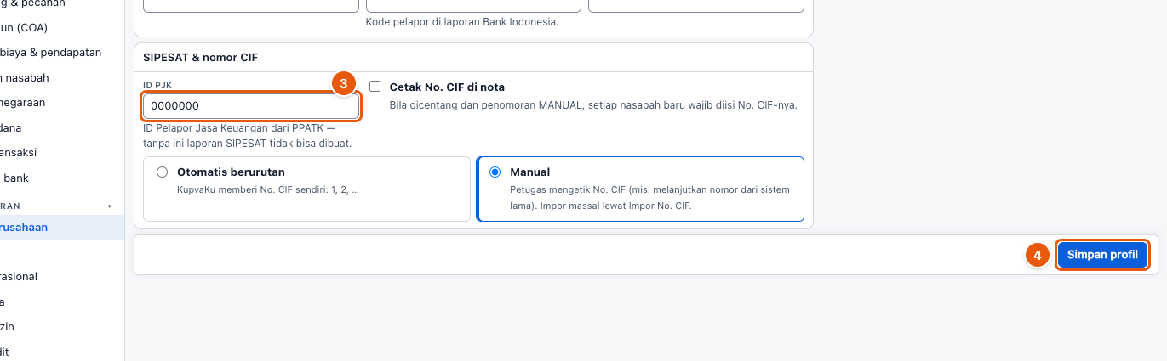Click the 'Bila dicentang dan penomoran MANUAL' description

coord(592,105)
